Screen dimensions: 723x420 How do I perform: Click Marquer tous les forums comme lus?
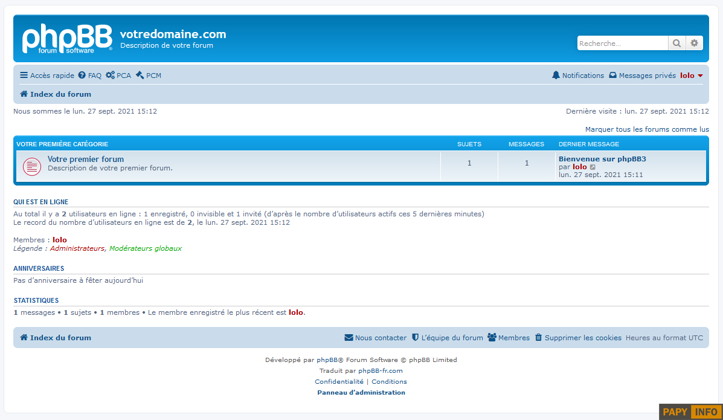point(647,129)
